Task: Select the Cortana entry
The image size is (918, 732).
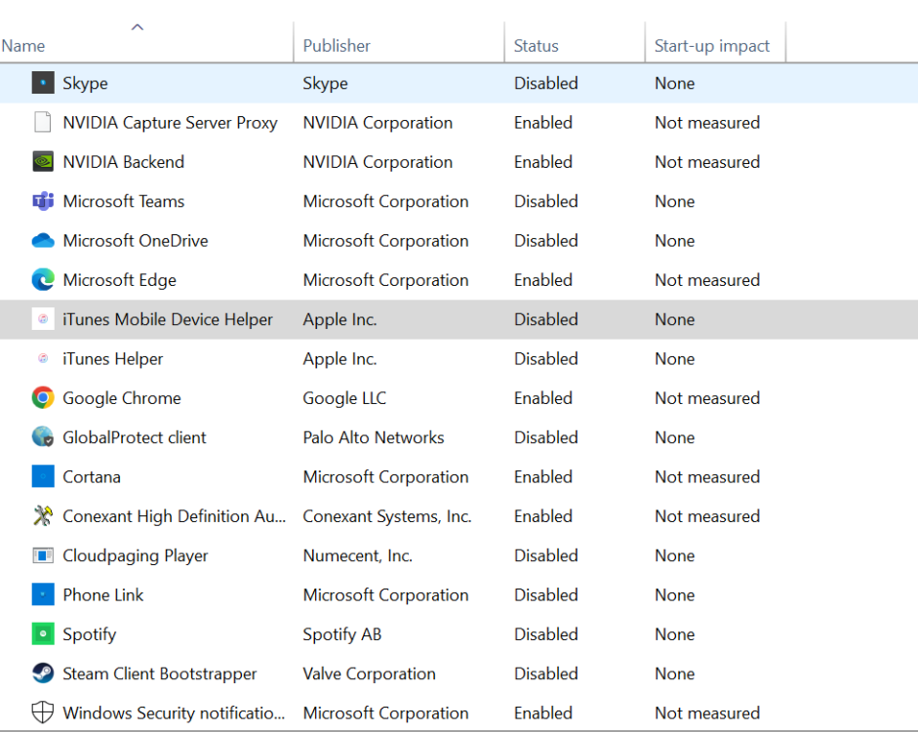Action: coord(92,476)
